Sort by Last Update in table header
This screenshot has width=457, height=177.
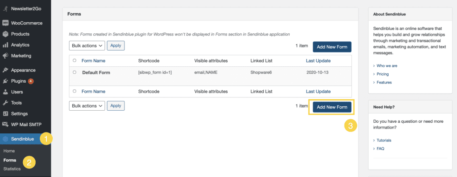pyautogui.click(x=318, y=61)
